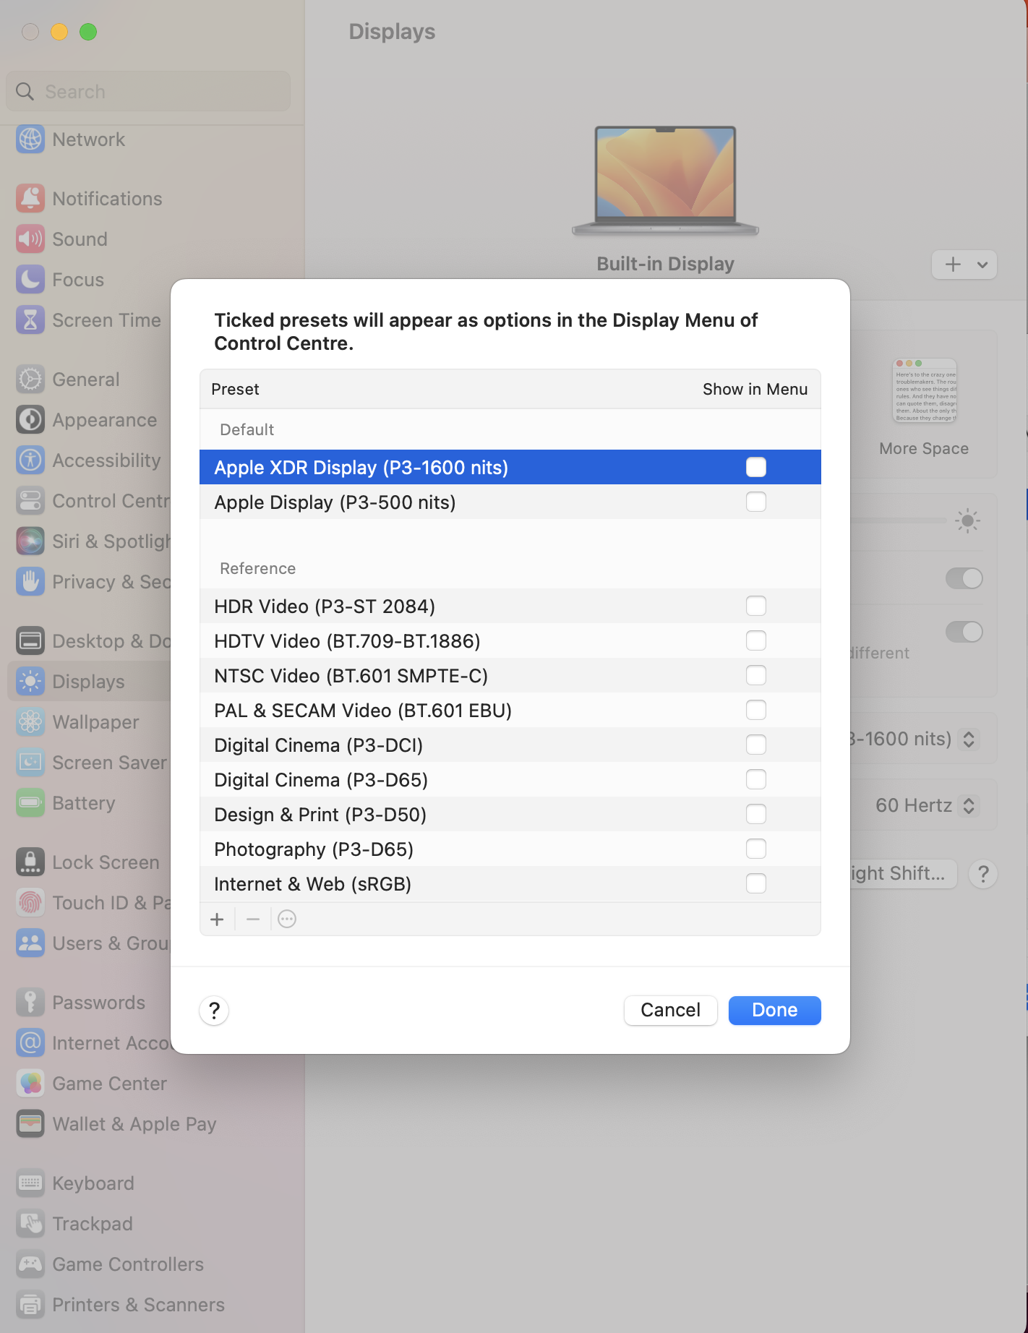This screenshot has width=1028, height=1333.
Task: Click the Show in Menu column header
Action: coord(755,390)
